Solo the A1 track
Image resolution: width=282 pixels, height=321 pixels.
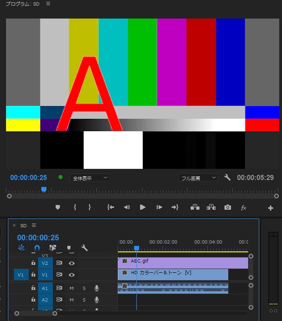click(x=84, y=288)
